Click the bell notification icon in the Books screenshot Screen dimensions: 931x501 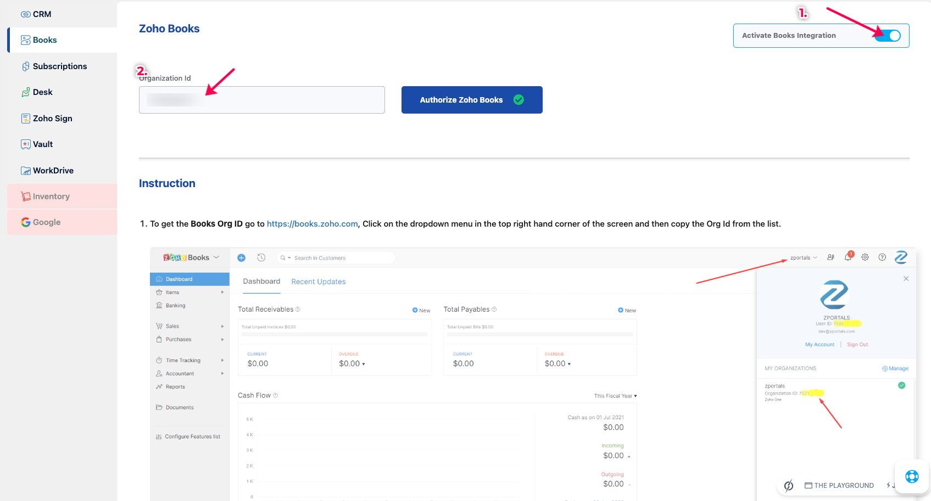point(848,257)
